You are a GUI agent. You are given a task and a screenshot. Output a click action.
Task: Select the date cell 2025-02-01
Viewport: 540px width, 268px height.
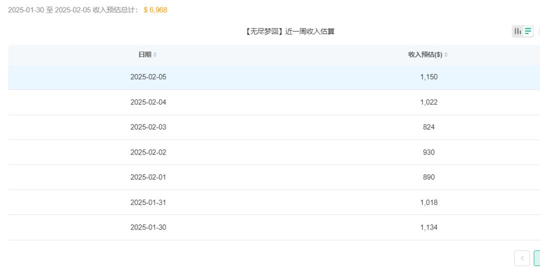tap(148, 177)
